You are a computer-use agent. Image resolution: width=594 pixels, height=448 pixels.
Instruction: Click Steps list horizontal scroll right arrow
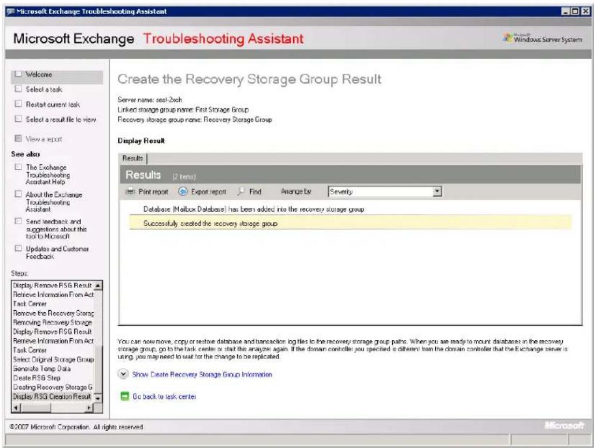coord(89,408)
